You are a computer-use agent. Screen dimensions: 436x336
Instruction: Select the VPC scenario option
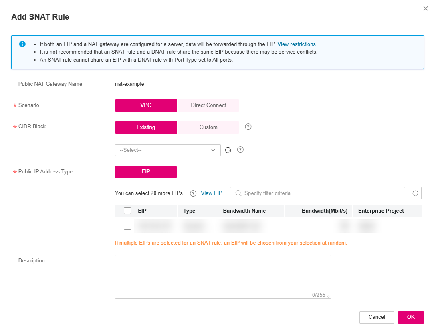[146, 105]
